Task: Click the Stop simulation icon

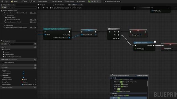Action: (95, 1)
